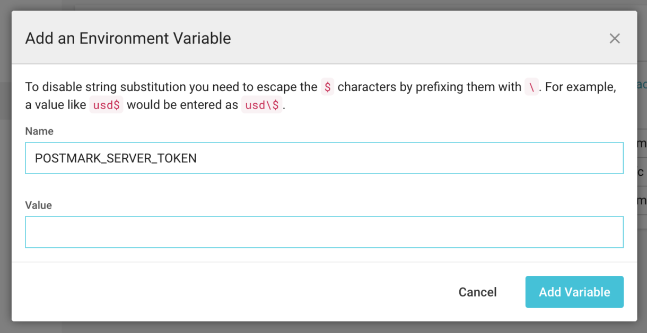Select the usd\$ escaped example code
The image size is (647, 333).
(262, 105)
